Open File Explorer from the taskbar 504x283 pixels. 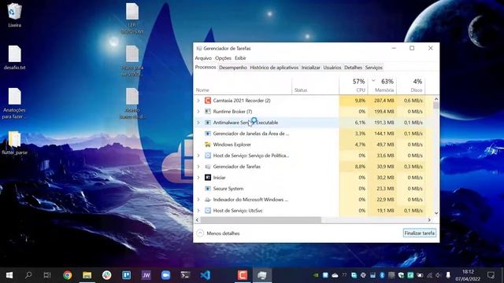point(87,275)
